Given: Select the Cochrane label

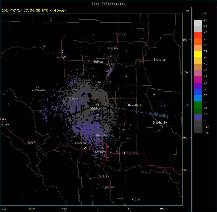Looking at the screenshot, I should click(x=81, y=143).
